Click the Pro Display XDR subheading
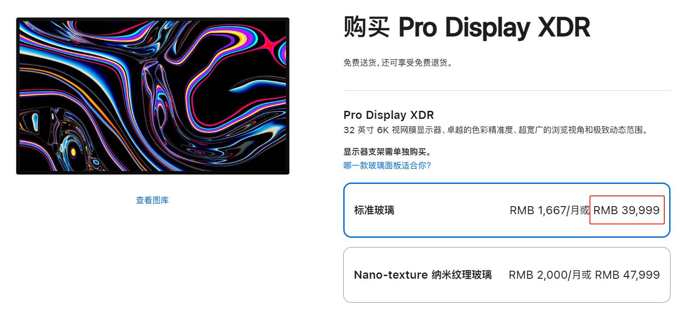Viewport: 683px width, 313px height. point(388,115)
